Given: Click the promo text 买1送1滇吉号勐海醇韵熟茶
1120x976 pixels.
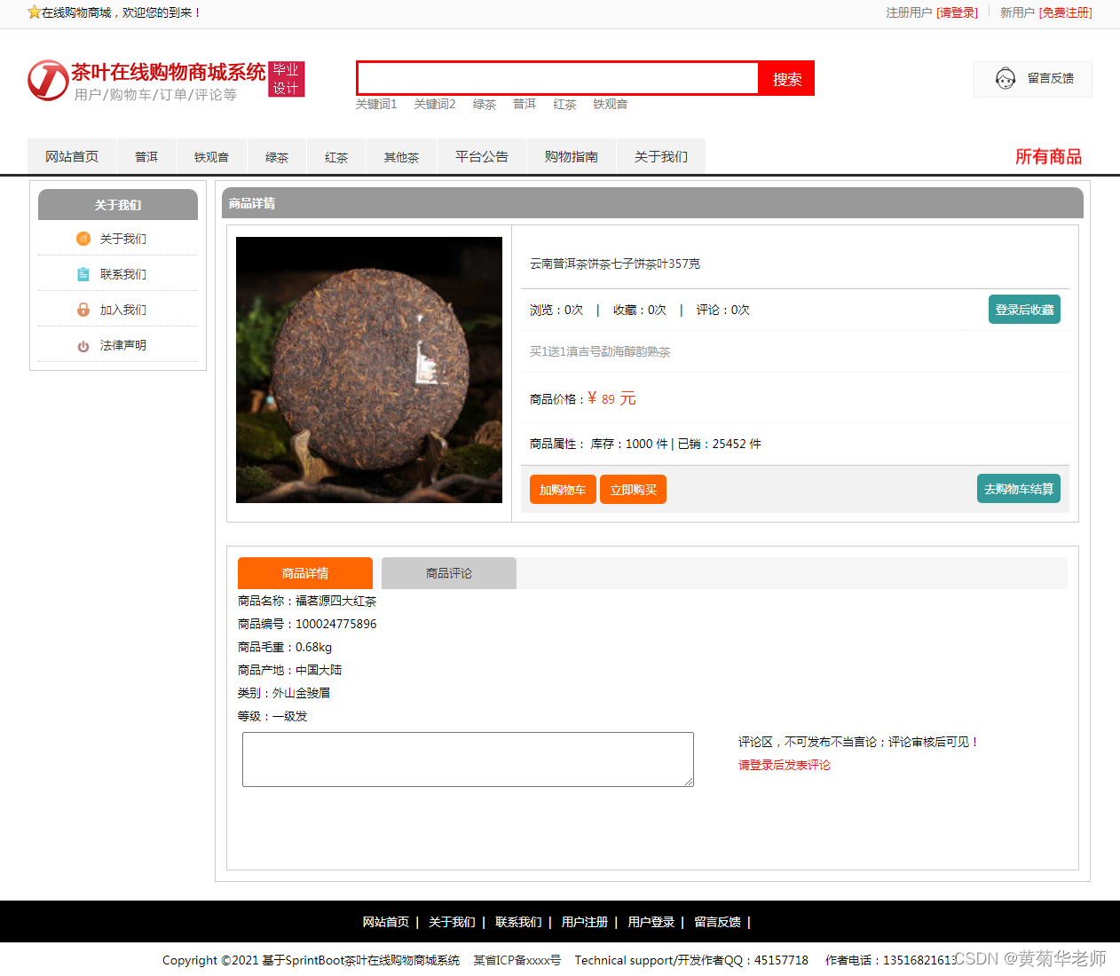Looking at the screenshot, I should pos(600,351).
